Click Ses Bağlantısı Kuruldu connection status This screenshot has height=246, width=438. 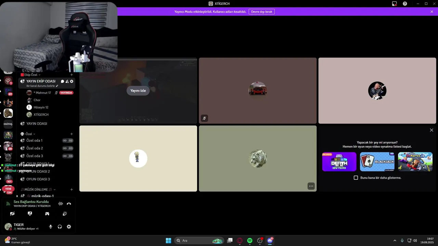tap(31, 202)
